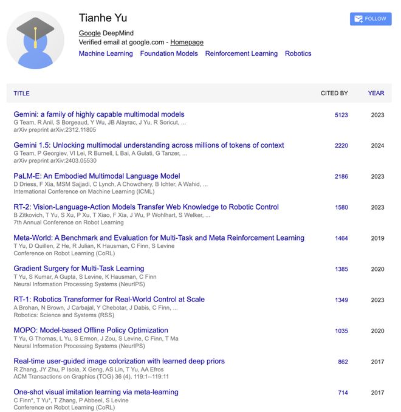Click the envelope icon in Follow button

(x=358, y=19)
